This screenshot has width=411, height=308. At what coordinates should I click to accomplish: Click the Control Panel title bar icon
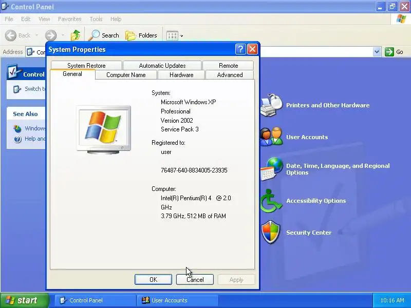[x=5, y=6]
